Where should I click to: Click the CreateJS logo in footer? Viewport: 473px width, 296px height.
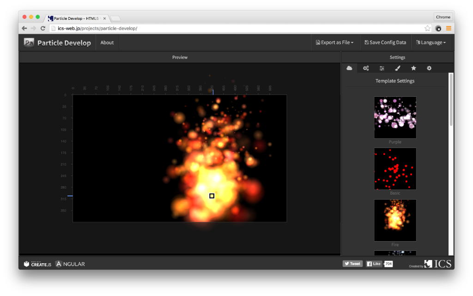(37, 264)
